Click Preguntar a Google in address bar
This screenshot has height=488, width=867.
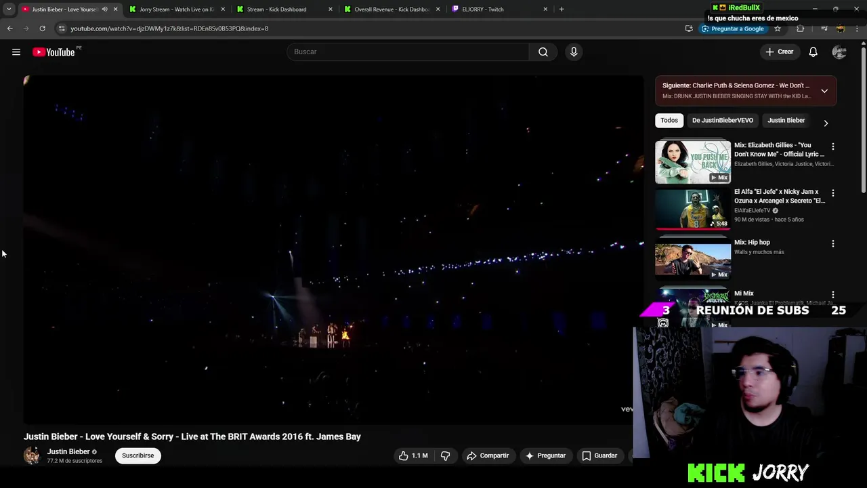coord(733,28)
